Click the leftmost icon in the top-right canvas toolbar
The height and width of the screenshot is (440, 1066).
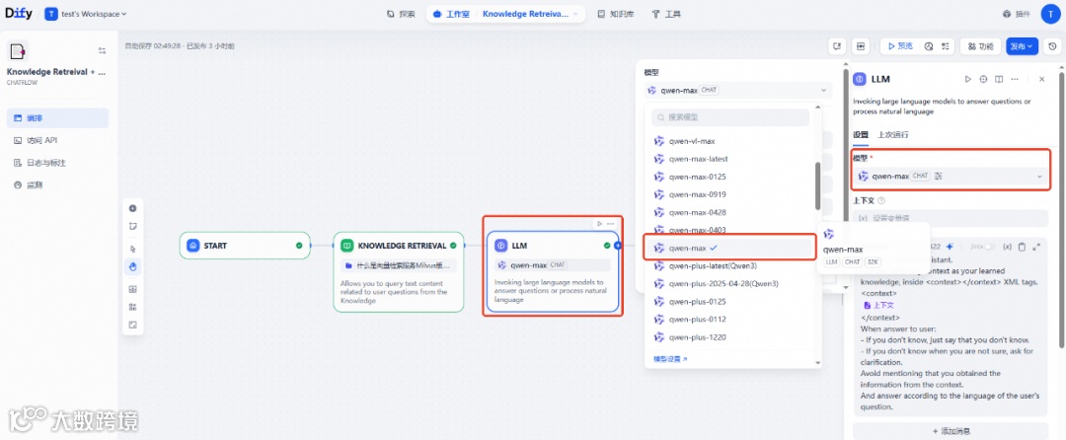coord(837,46)
